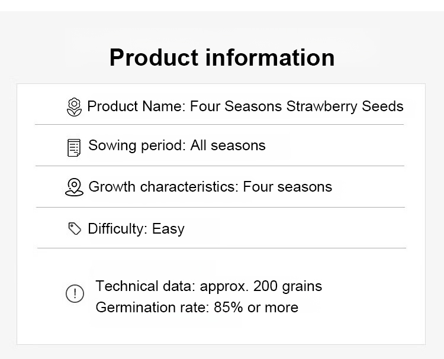Viewport: 444px width, 359px height.
Task: Click the divider line below Difficulty row
Action: pos(221,248)
